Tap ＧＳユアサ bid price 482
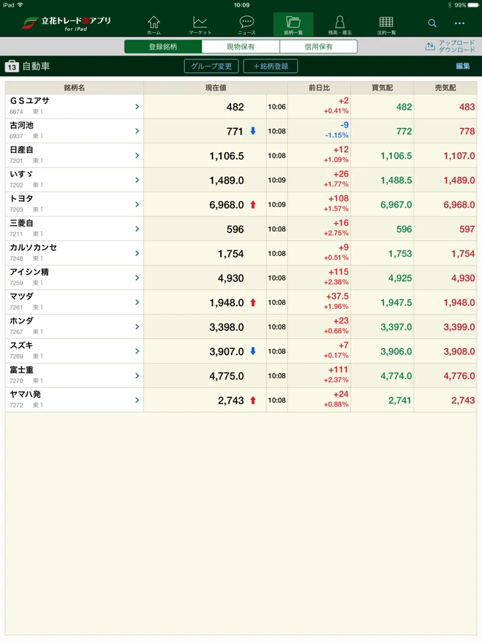 404,107
